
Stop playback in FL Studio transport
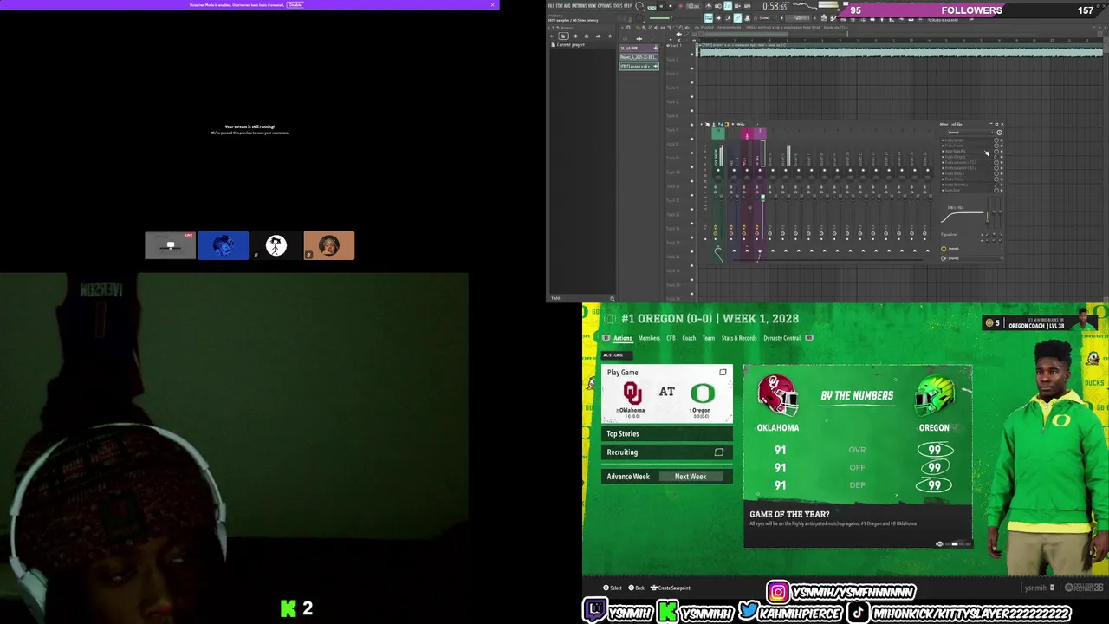point(671,6)
